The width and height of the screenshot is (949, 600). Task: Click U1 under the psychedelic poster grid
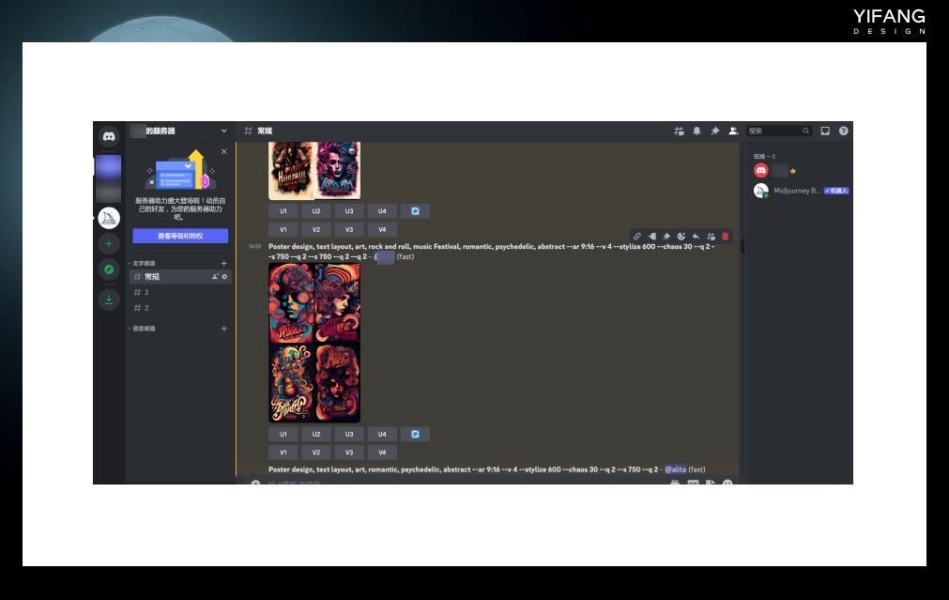click(x=283, y=434)
